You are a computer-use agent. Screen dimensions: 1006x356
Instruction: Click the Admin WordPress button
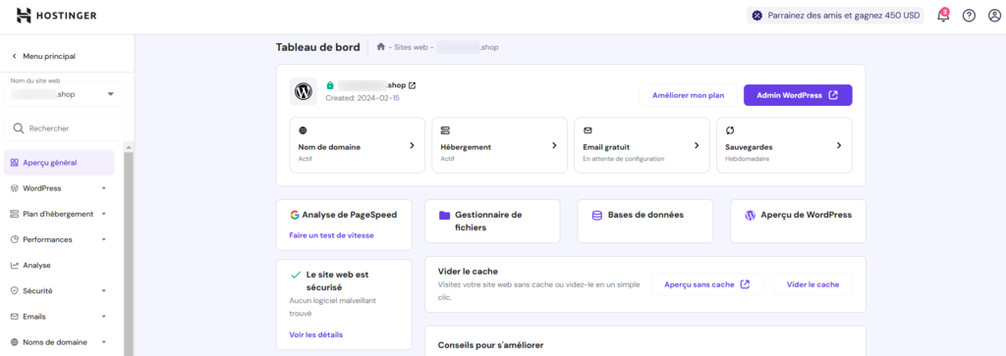798,95
